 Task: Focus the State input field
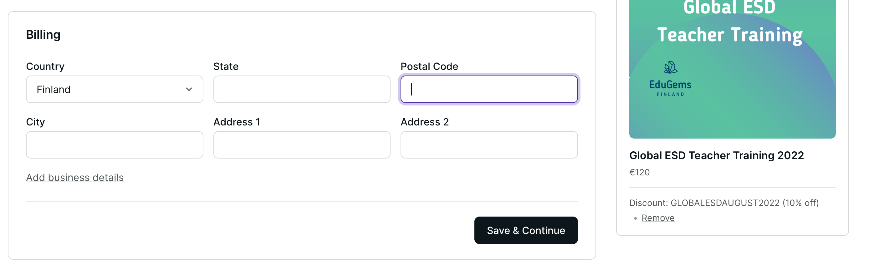(301, 89)
